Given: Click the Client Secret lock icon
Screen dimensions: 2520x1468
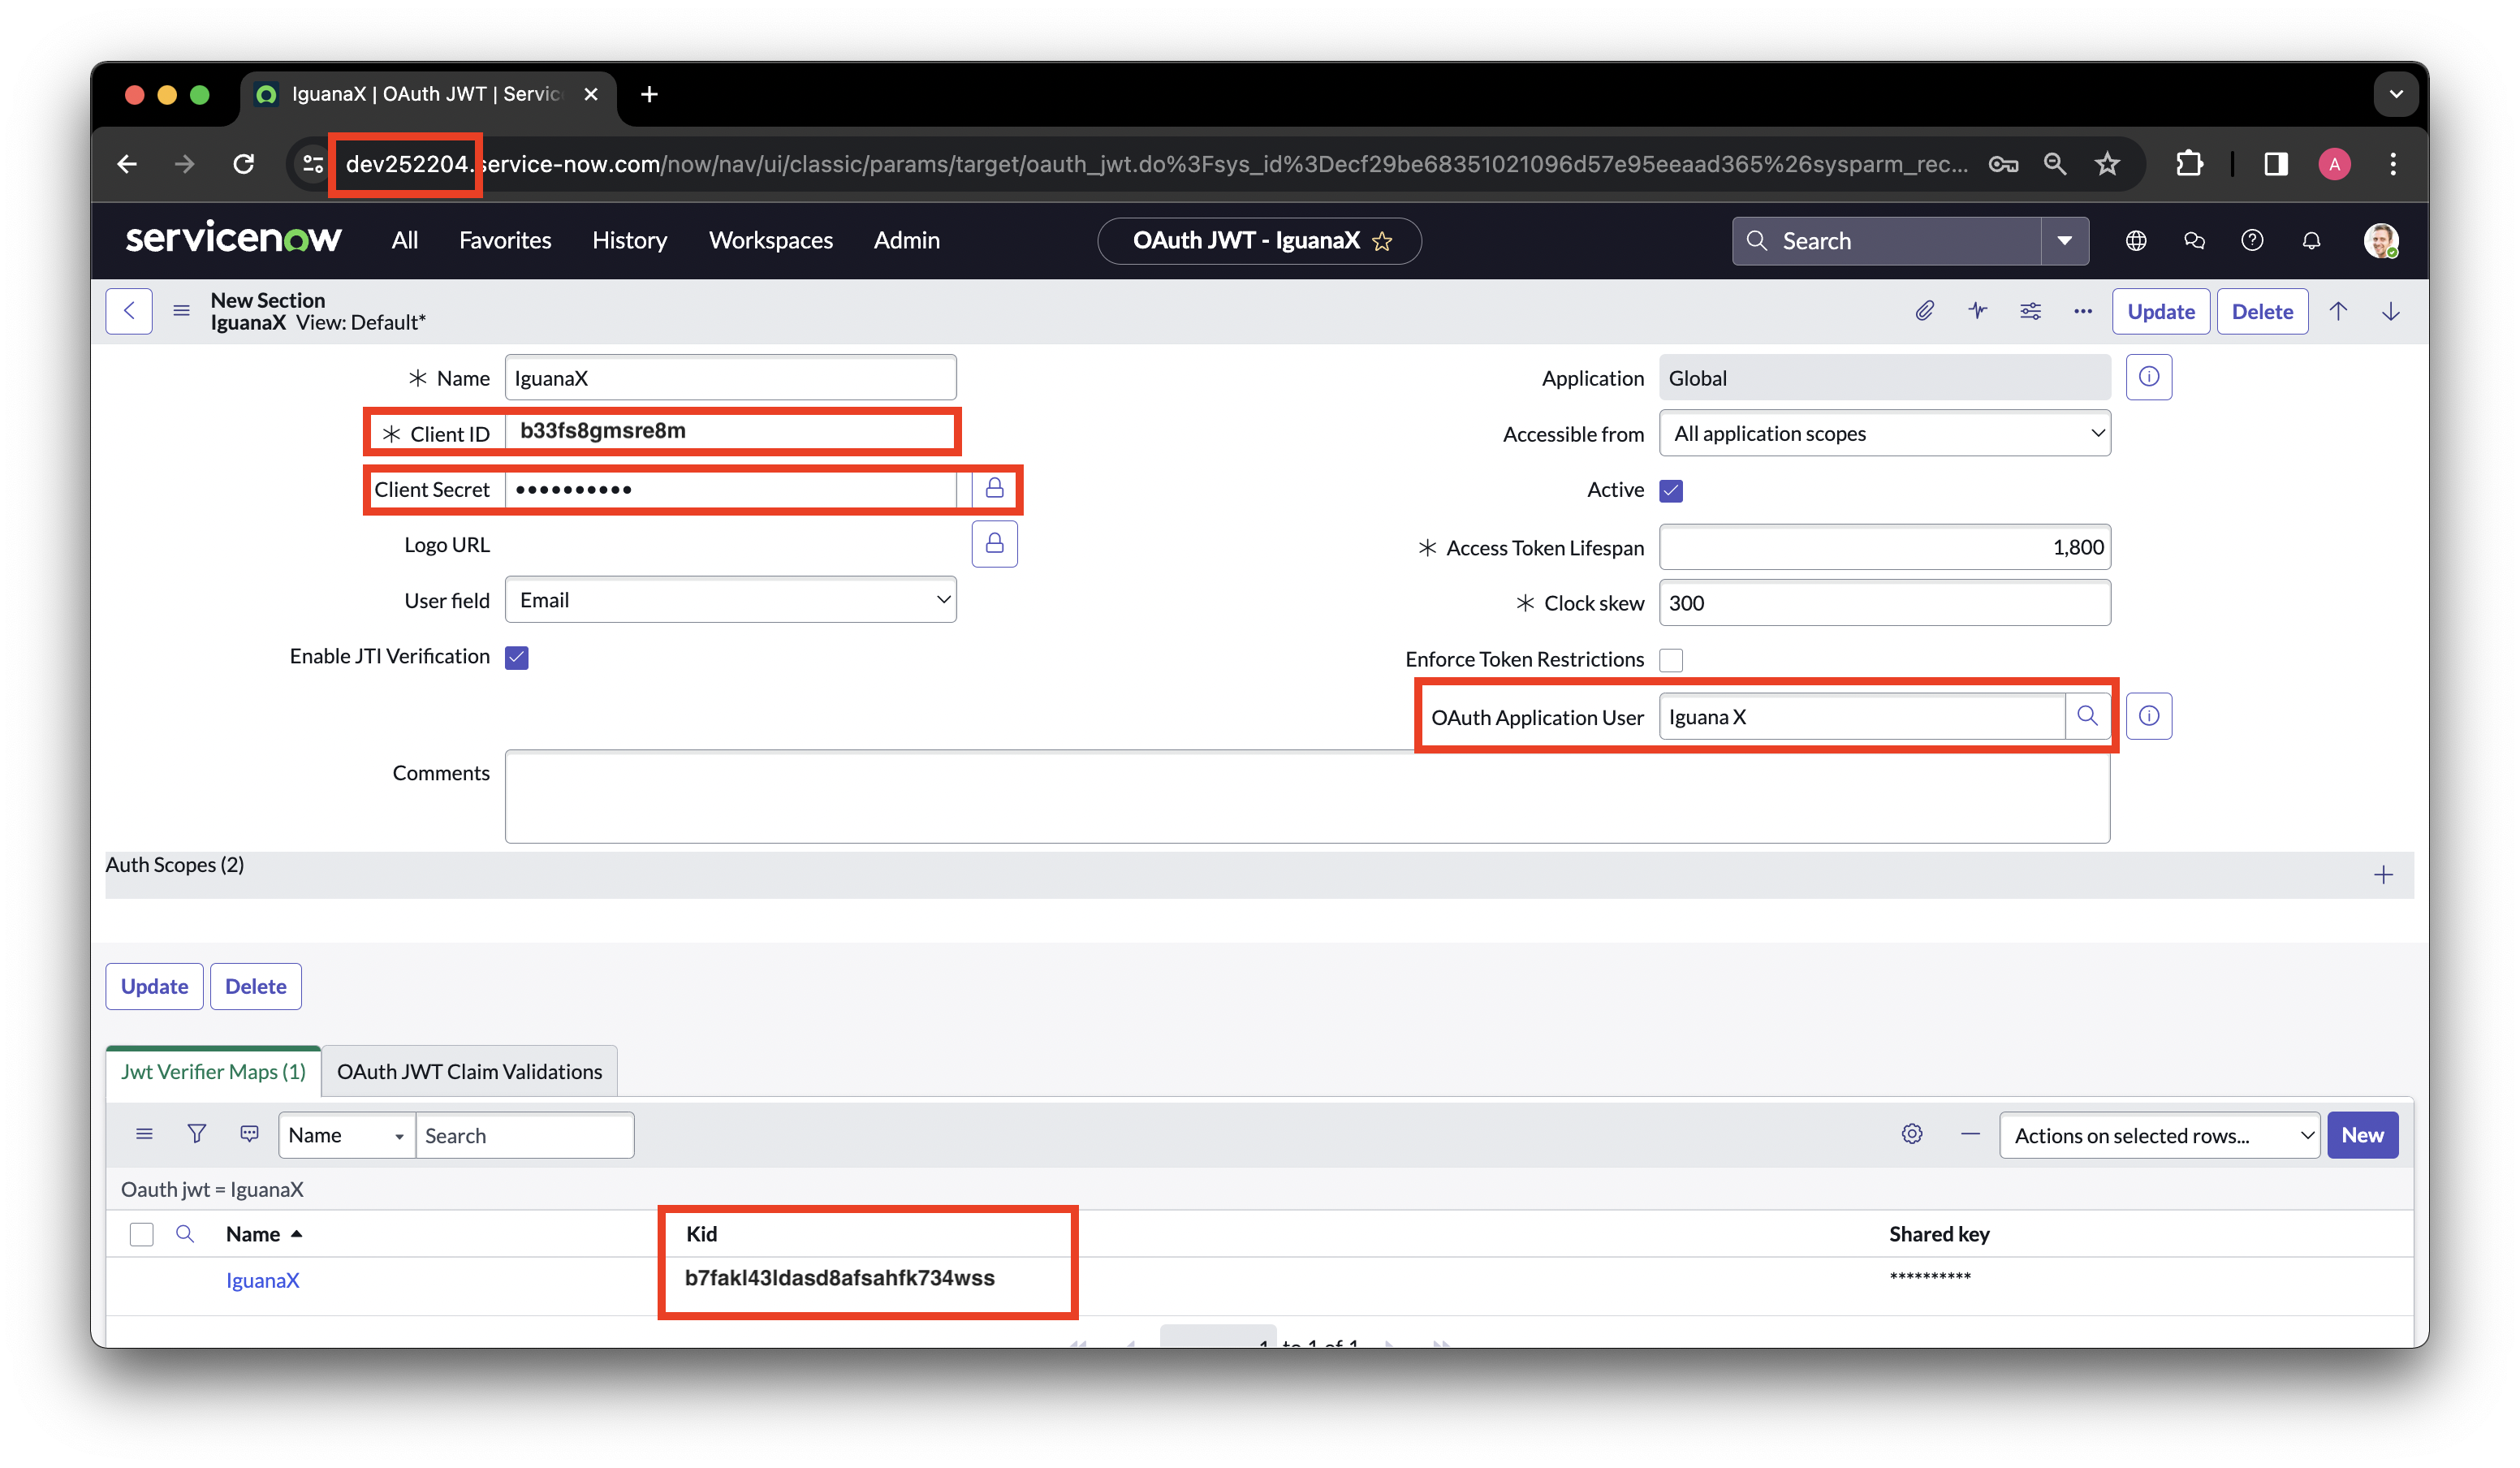Looking at the screenshot, I should point(994,488).
